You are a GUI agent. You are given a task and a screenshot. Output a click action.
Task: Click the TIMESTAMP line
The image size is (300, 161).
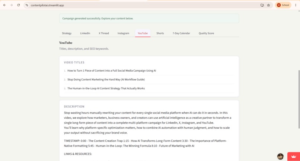pos(145,143)
